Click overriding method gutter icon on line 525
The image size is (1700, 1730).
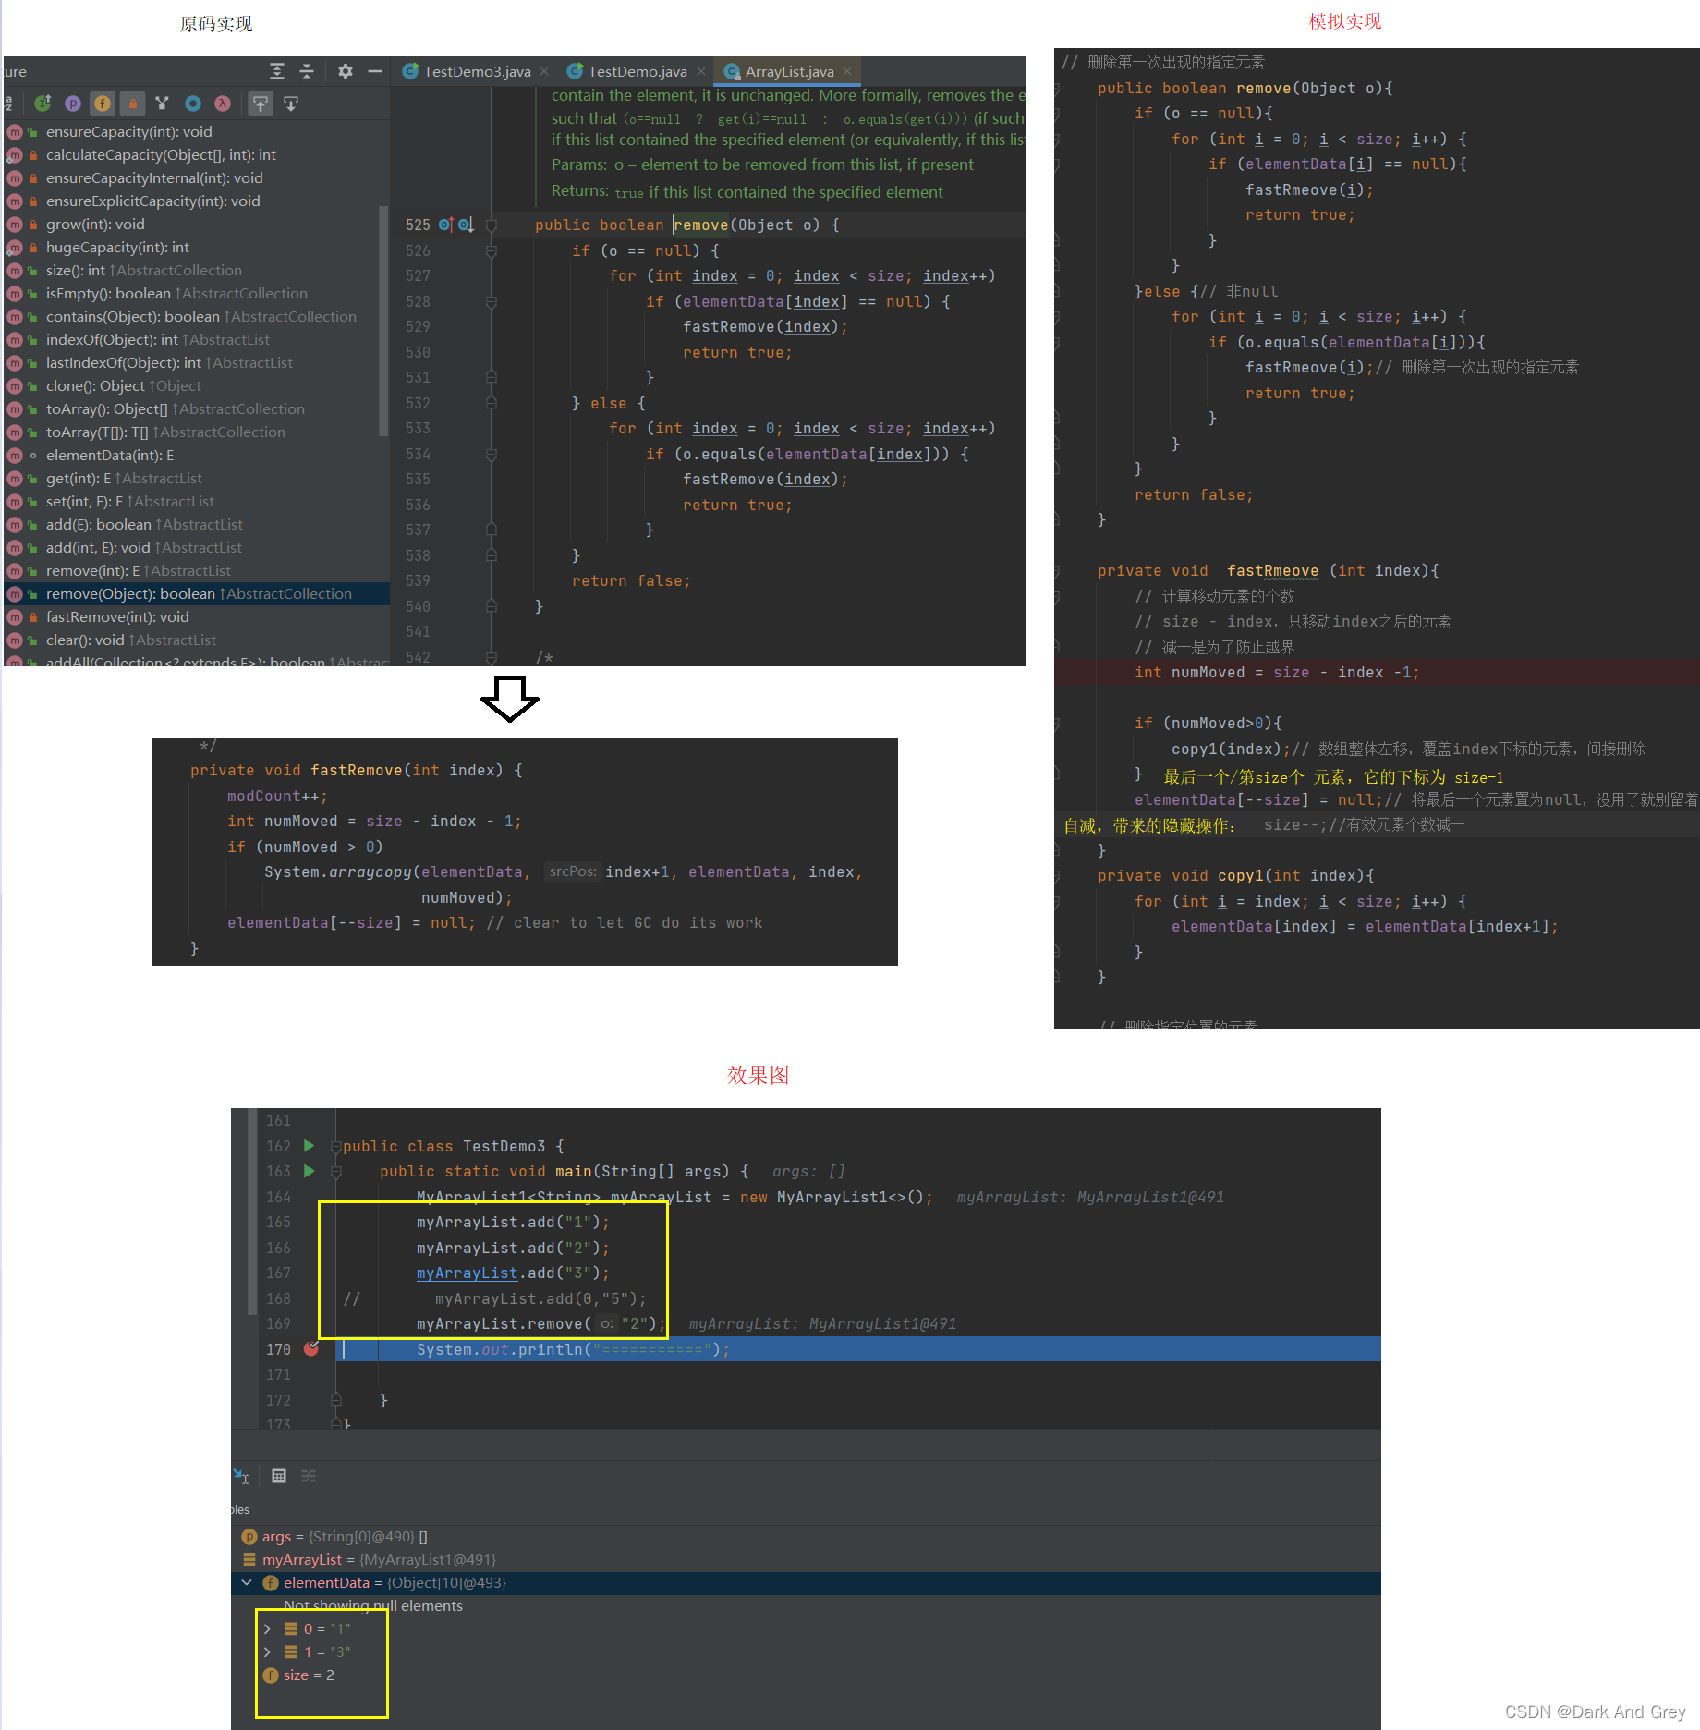(x=446, y=225)
